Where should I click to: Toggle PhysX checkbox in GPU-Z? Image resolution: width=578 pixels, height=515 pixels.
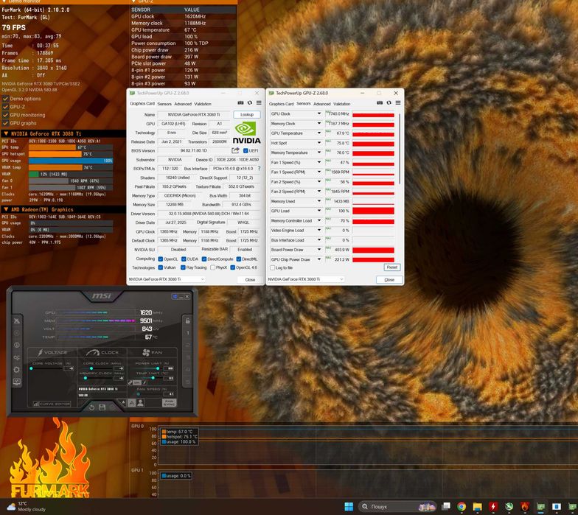(x=212, y=268)
